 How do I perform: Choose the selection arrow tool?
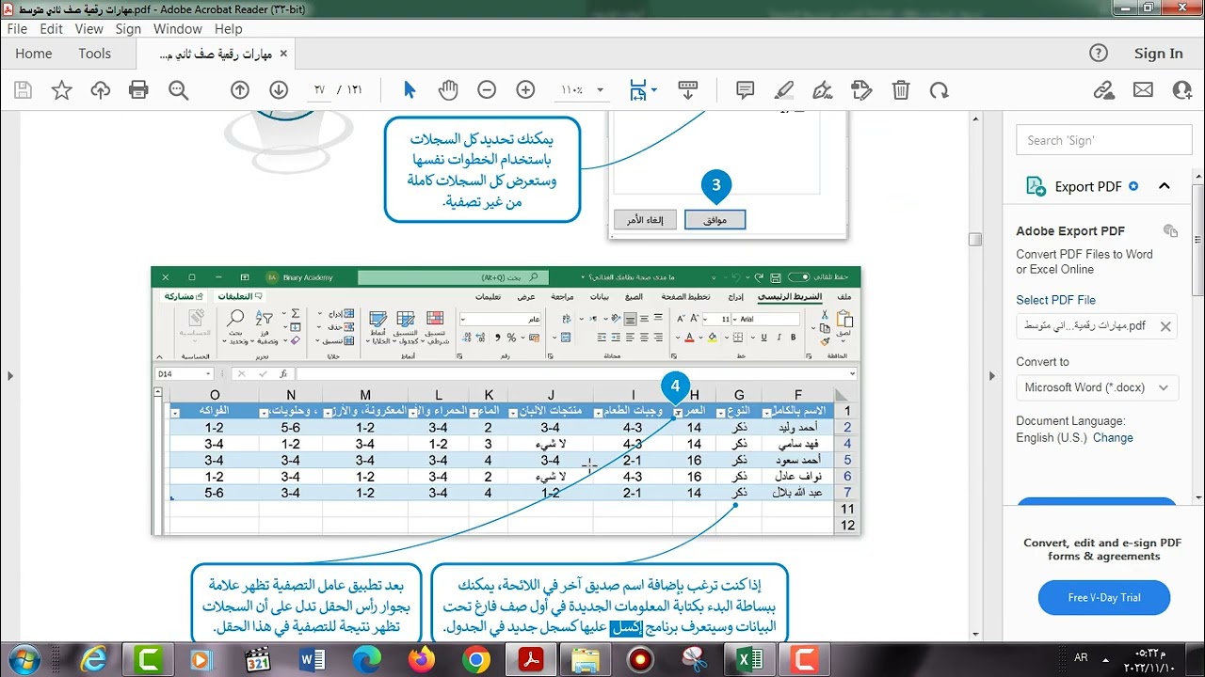coord(410,90)
